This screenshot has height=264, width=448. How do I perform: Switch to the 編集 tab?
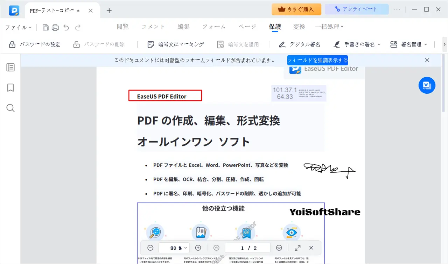pyautogui.click(x=183, y=27)
